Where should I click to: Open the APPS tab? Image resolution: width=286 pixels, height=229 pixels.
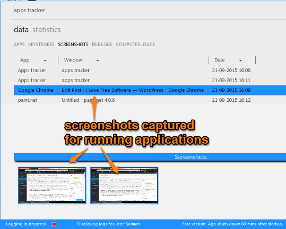(x=19, y=45)
